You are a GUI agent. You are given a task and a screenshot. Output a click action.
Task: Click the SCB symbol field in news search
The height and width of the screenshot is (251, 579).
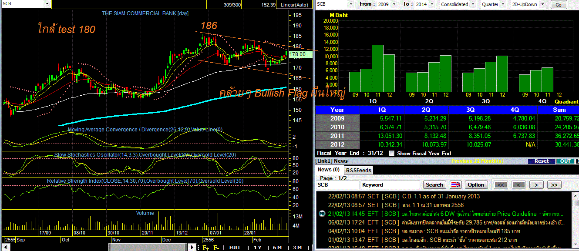(x=337, y=185)
